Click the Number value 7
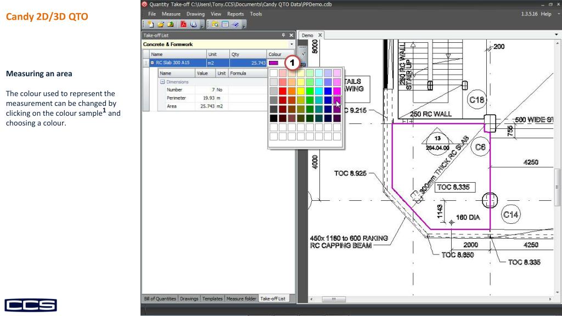 (x=205, y=89)
